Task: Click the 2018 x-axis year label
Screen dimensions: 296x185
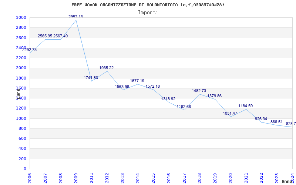Action: (x=199, y=178)
